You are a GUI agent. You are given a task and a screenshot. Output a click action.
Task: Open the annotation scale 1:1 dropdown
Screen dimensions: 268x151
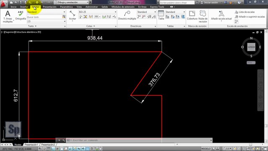(228, 148)
